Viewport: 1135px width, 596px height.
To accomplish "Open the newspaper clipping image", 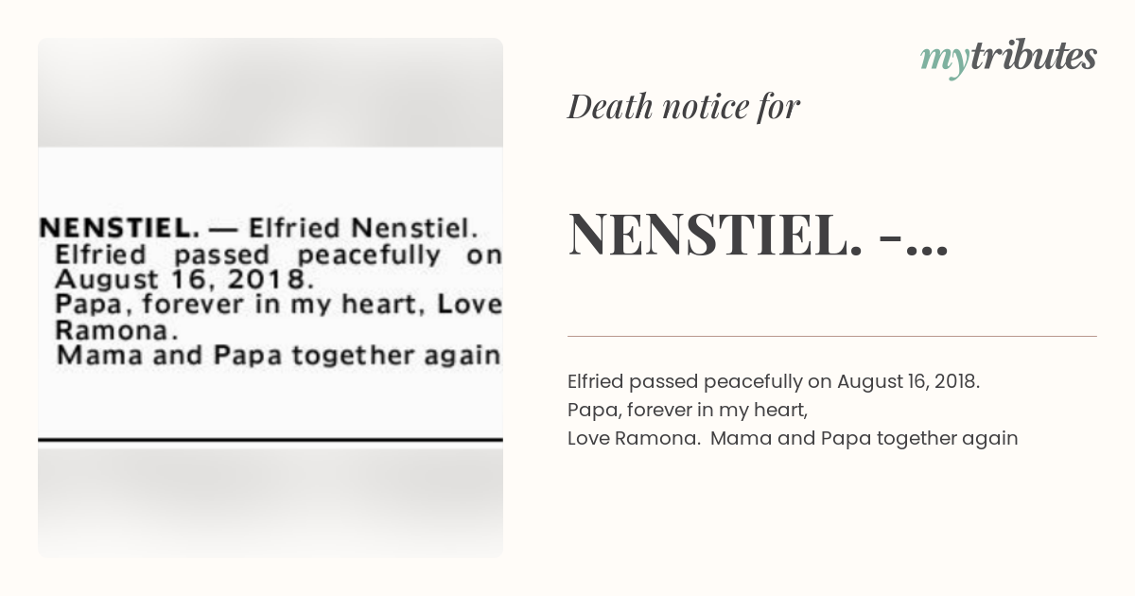I will pos(271,298).
